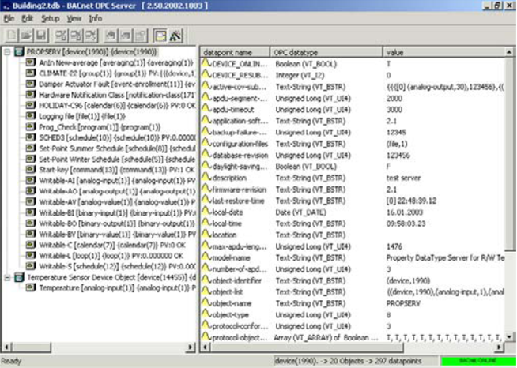Screen dimensions: 517x368
Task: Click the highlighted panel view toolbar icon
Action: coord(160,35)
